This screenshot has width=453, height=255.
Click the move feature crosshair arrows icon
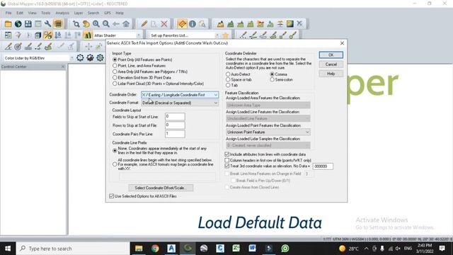click(x=88, y=46)
